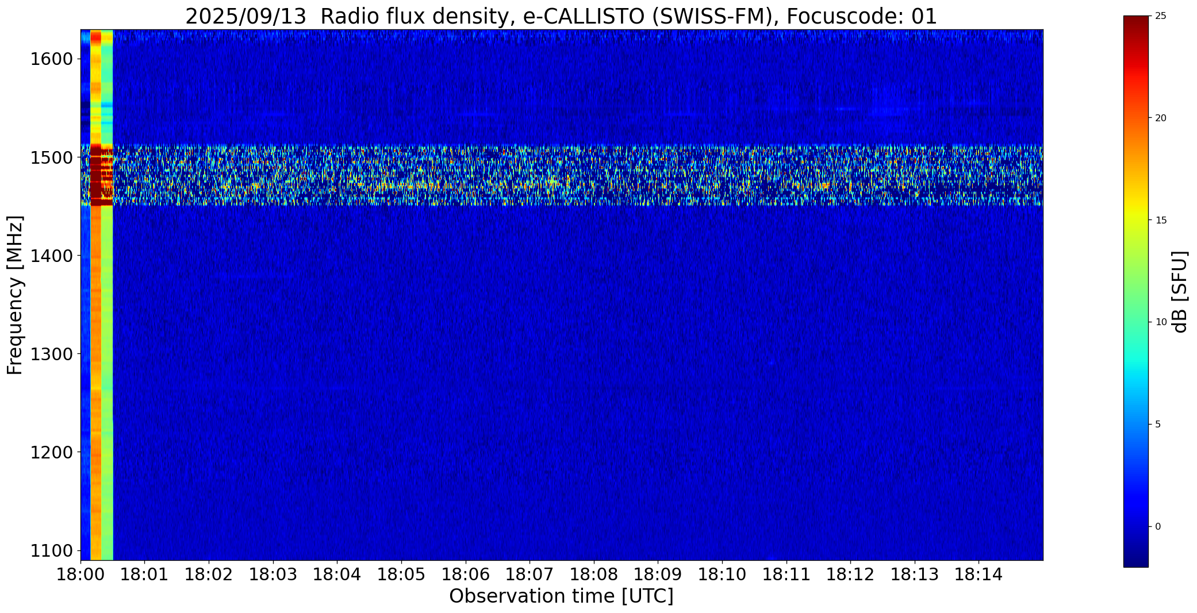Click the 18:03 time tick label

pyautogui.click(x=273, y=574)
